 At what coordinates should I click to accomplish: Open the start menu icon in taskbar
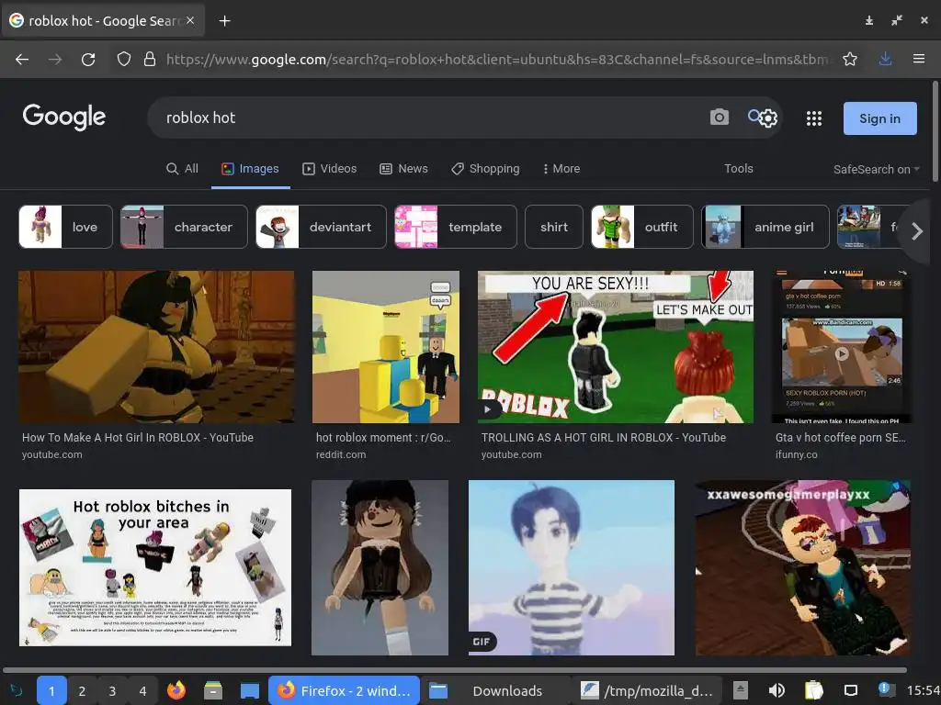17,690
